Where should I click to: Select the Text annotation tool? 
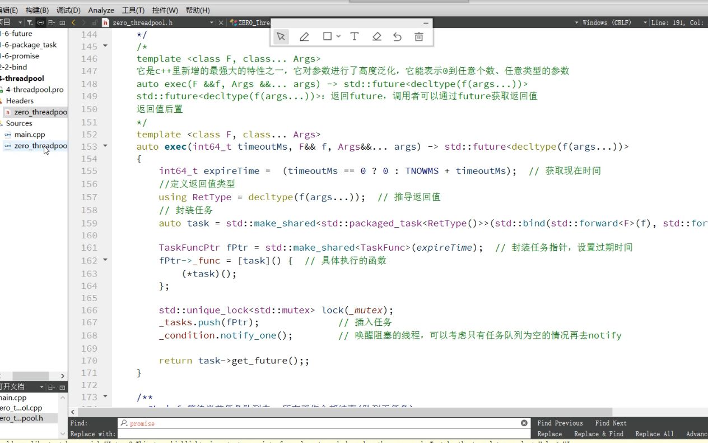pos(354,36)
